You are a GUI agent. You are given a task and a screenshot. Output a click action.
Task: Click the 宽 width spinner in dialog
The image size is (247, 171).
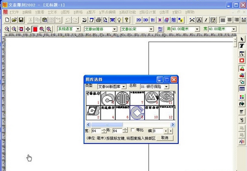tap(104, 131)
